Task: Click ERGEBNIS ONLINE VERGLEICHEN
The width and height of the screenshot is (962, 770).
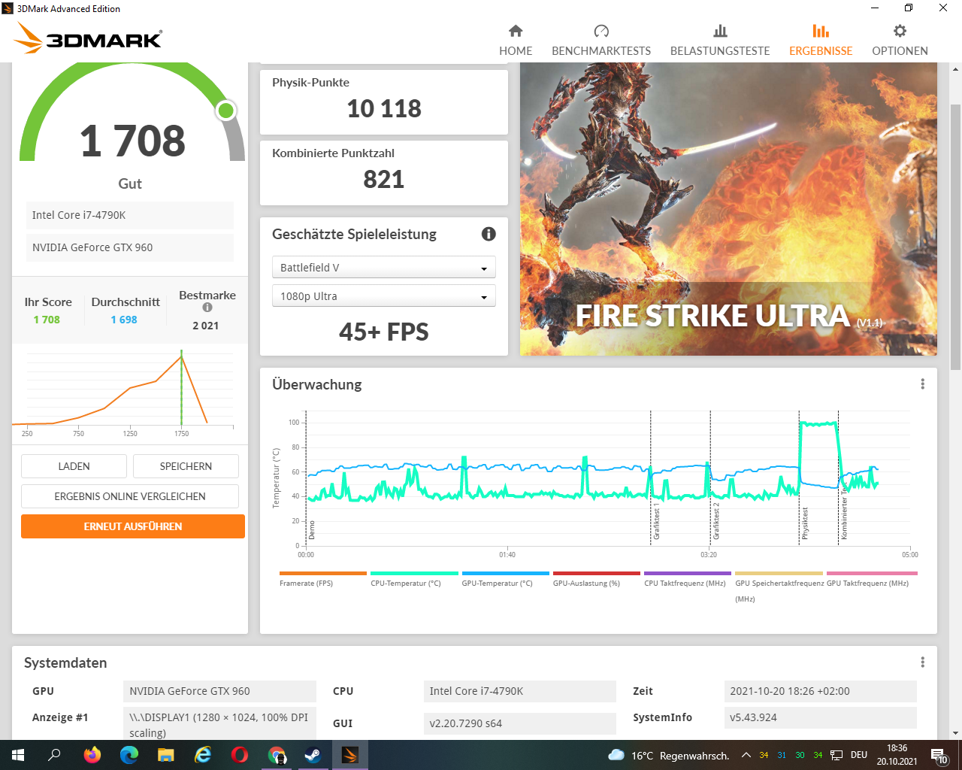Action: point(130,496)
